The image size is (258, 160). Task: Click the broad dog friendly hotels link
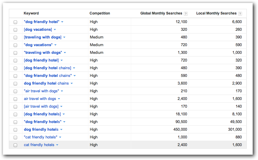click(41, 129)
